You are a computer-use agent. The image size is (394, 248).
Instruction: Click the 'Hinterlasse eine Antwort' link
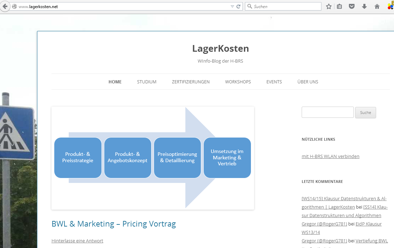77,241
